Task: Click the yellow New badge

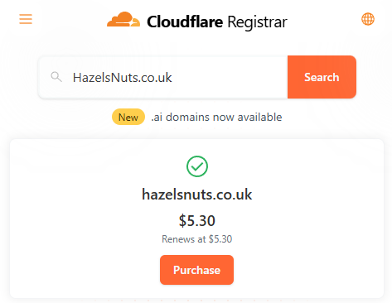Action: click(128, 117)
